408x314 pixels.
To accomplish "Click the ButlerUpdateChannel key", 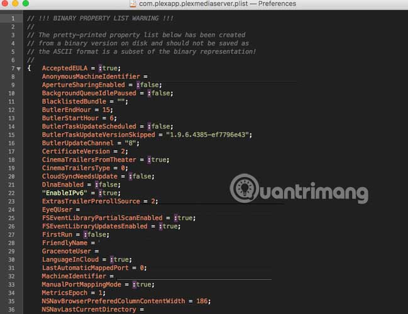I will coord(78,143).
